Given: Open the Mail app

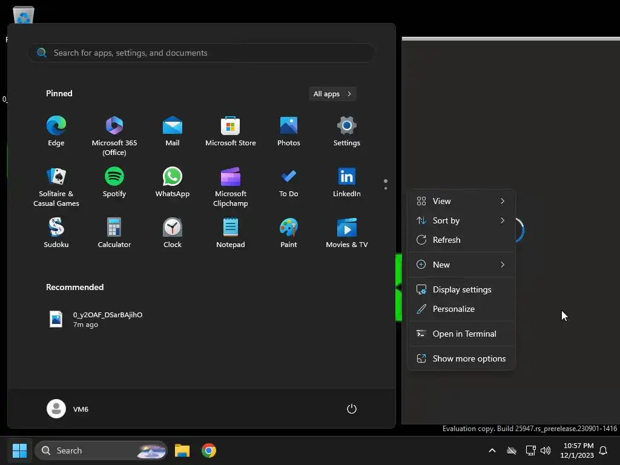Looking at the screenshot, I should (x=173, y=131).
